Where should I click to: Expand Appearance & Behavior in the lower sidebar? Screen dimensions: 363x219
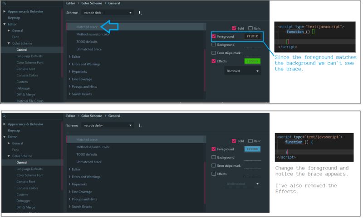click(5, 124)
